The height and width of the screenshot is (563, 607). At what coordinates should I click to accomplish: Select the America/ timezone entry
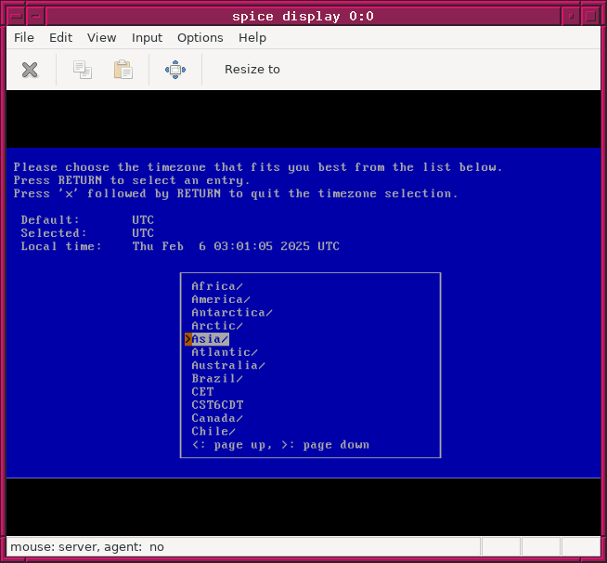[x=221, y=299]
